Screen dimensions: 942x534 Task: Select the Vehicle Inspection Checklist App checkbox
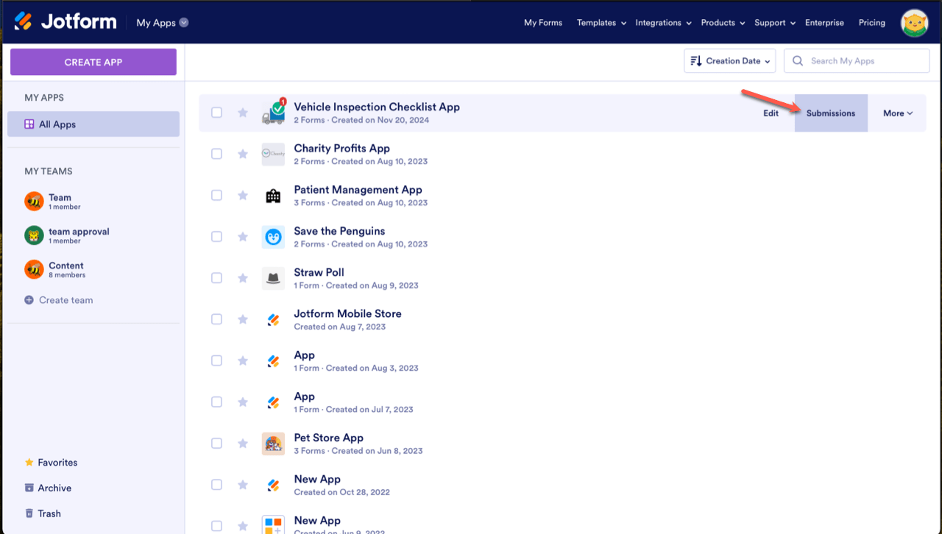coord(216,113)
